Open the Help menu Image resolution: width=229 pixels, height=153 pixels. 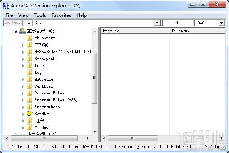point(82,15)
